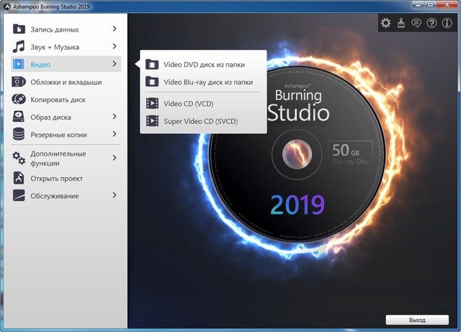Click the chevron next to Видео

pos(115,63)
